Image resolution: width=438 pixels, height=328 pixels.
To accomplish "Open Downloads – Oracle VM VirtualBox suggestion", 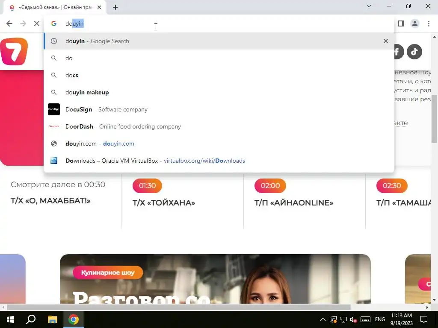I will 219,161.
